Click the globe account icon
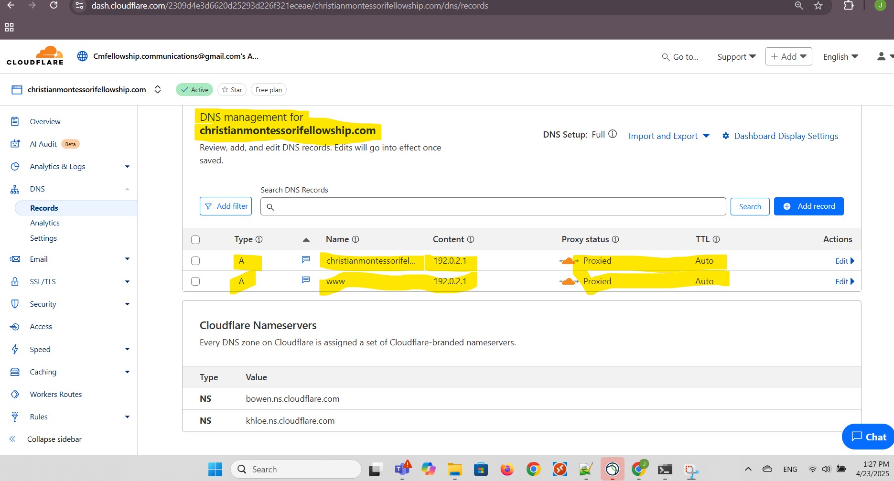The image size is (894, 481). coord(82,56)
